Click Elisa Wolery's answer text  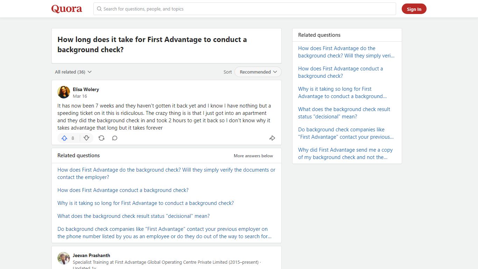click(x=164, y=117)
